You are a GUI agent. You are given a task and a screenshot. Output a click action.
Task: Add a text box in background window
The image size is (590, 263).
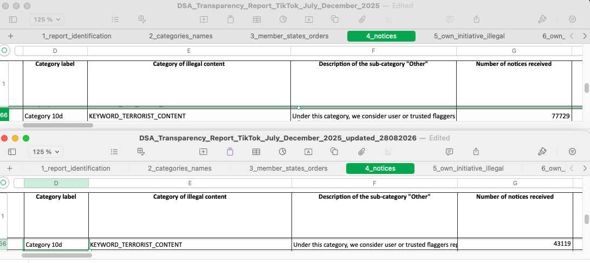(309, 19)
